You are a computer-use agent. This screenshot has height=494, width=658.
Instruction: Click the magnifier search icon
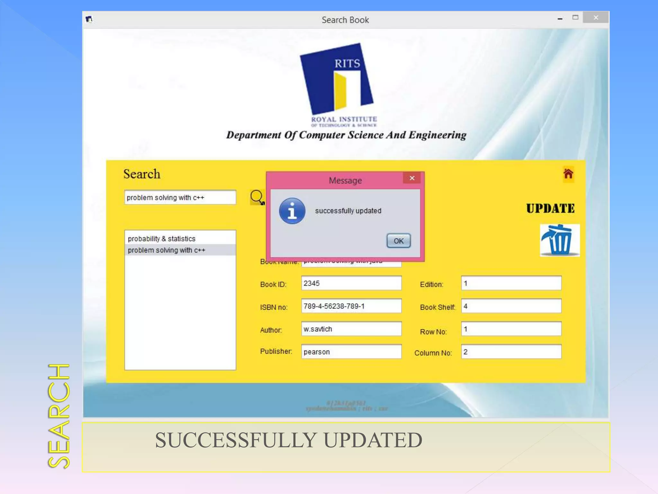(257, 197)
